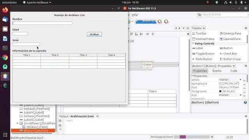Click the Nombre text field

coord(42,23)
